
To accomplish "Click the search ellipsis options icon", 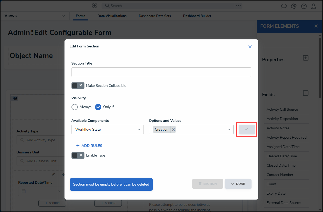I will (238, 6).
